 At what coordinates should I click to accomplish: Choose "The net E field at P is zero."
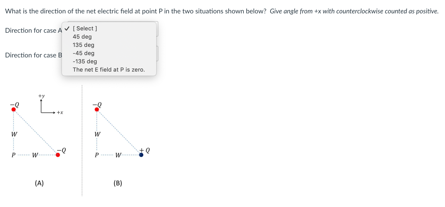point(109,70)
